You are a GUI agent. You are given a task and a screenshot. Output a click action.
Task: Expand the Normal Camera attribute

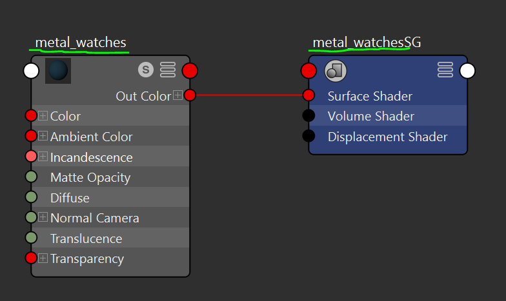coord(43,218)
